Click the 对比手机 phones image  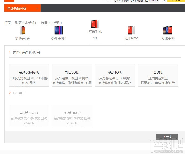(x=167, y=30)
